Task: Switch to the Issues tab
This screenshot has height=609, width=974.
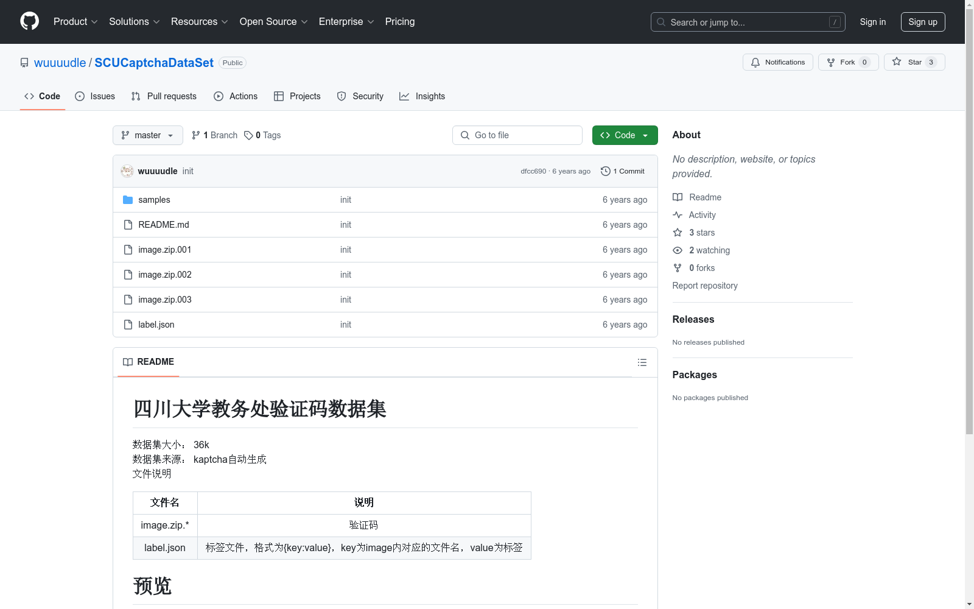Action: (95, 96)
